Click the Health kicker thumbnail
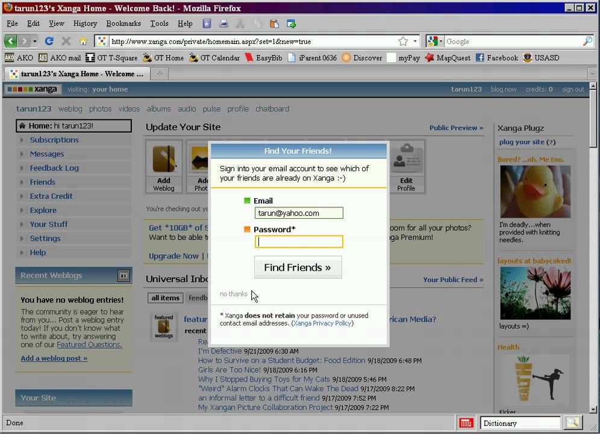This screenshot has height=434, width=600. pos(535,380)
